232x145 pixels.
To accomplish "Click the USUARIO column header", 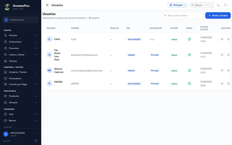I will 51,28.
